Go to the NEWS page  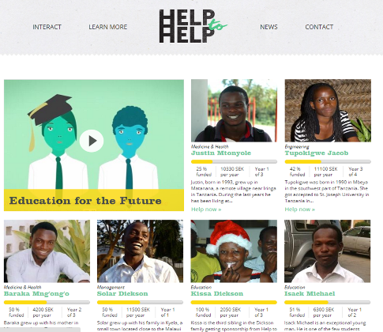(x=268, y=27)
